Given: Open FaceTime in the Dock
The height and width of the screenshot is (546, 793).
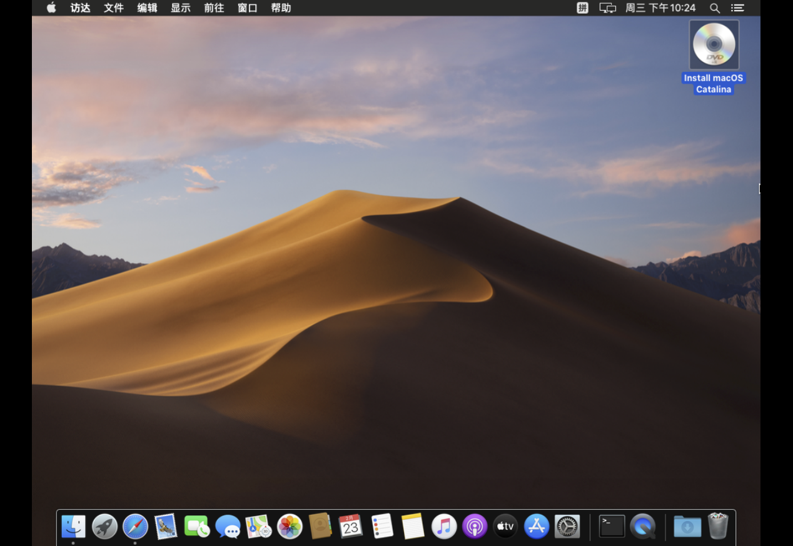Looking at the screenshot, I should [x=197, y=527].
